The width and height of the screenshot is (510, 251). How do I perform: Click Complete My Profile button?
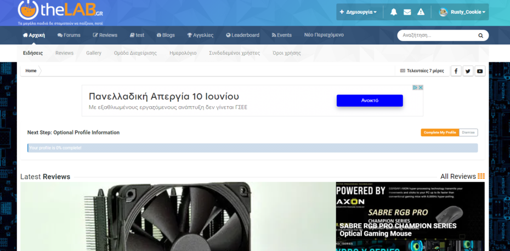pyautogui.click(x=440, y=133)
